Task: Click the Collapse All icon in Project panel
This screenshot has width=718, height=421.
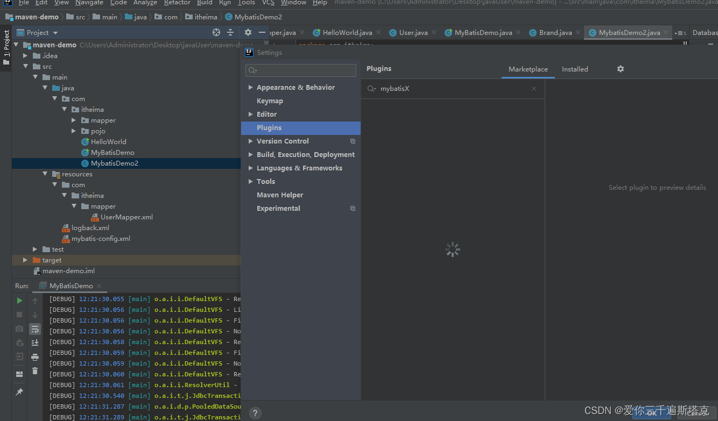Action: (x=230, y=32)
